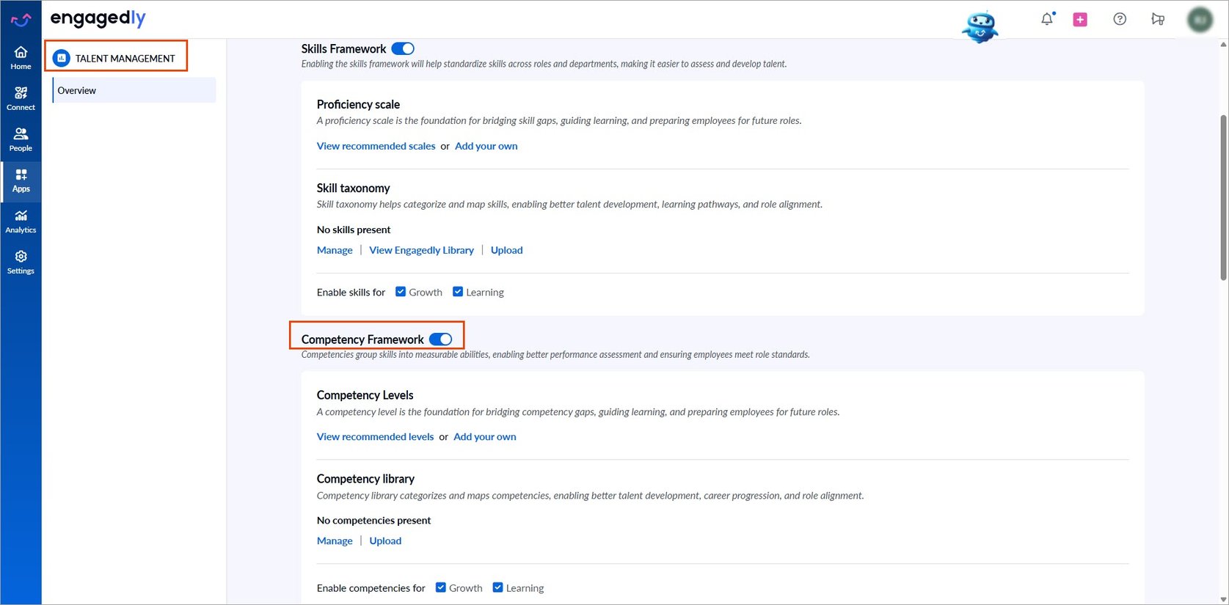Click Manage under Competency library
This screenshot has width=1229, height=605.
coord(335,540)
